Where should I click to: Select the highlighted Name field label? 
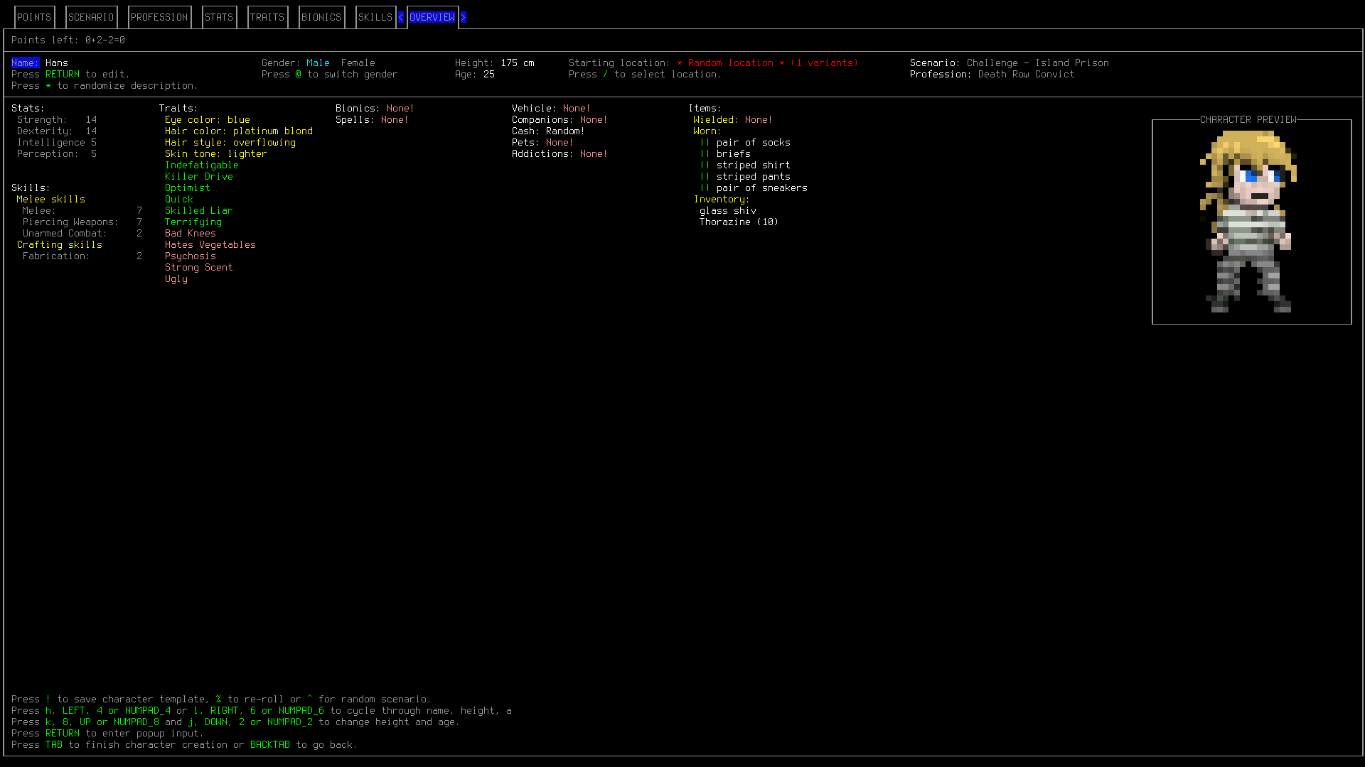tap(26, 62)
